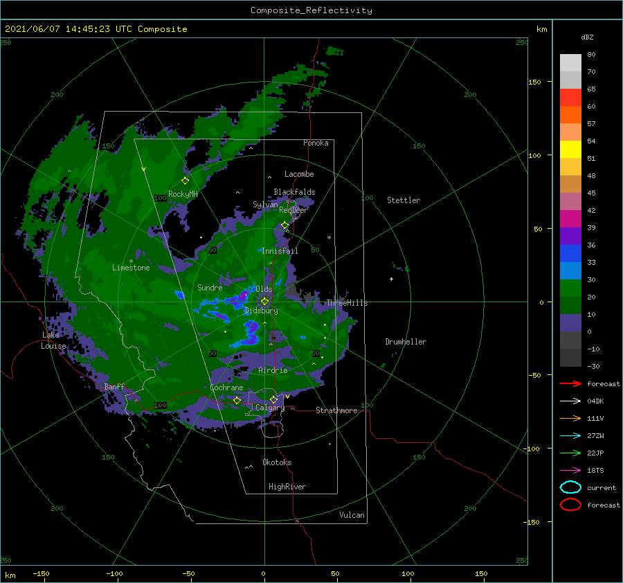
Task: Click the Vulcan city label
Action: [352, 515]
